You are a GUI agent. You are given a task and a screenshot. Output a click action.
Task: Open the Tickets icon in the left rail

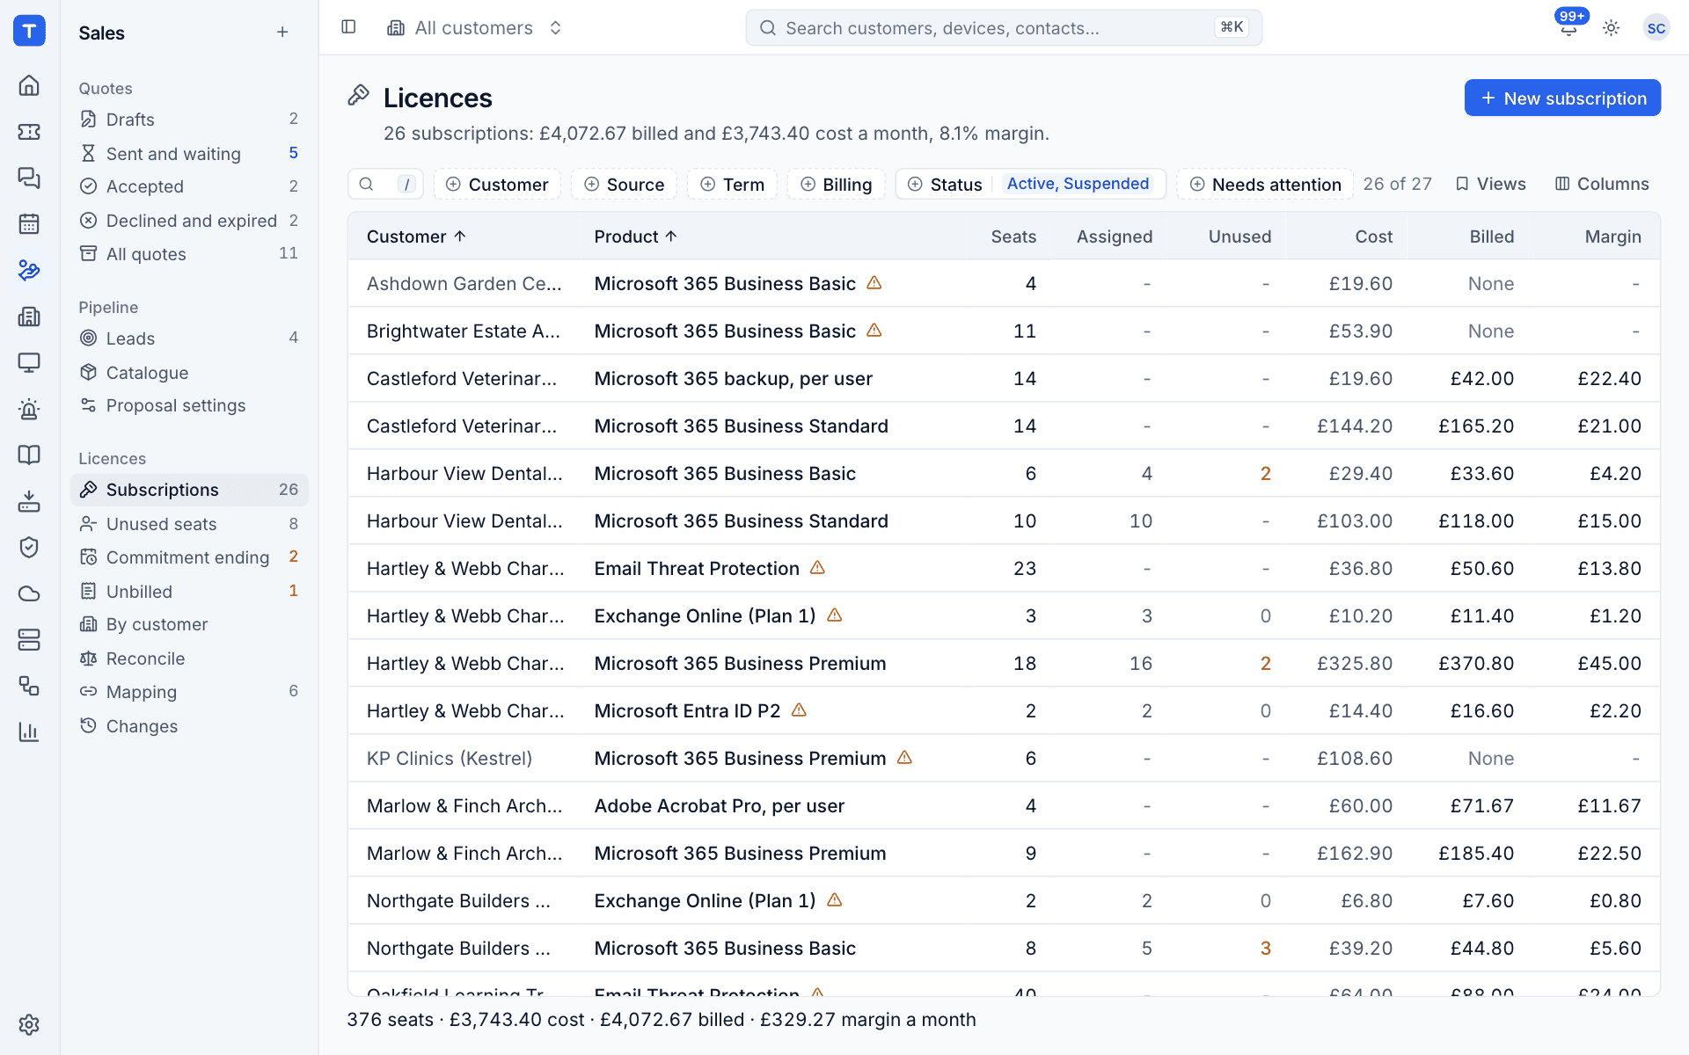click(x=29, y=132)
